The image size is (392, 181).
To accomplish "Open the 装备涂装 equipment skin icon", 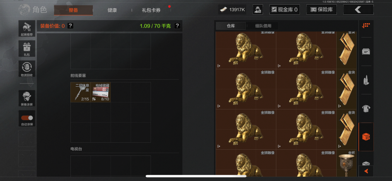I will pyautogui.click(x=27, y=98).
